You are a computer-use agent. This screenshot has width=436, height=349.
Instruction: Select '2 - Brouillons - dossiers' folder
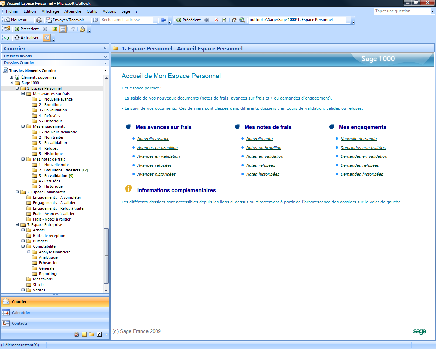(x=59, y=170)
